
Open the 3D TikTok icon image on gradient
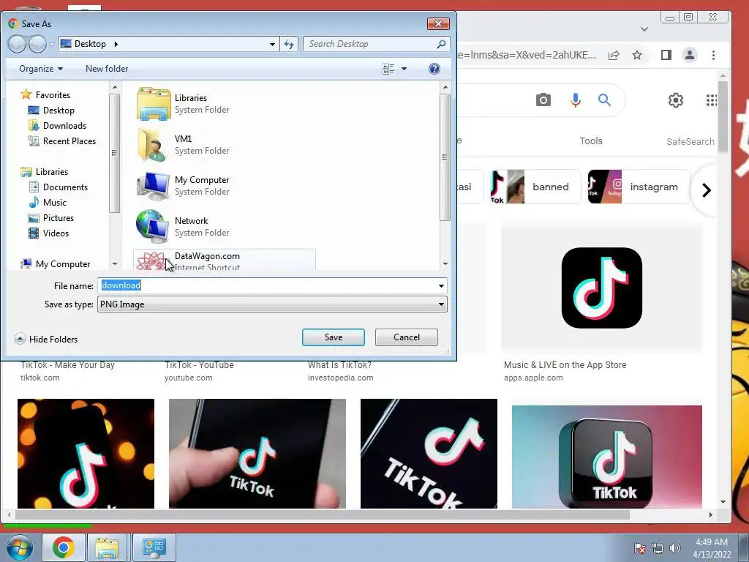[x=607, y=457]
